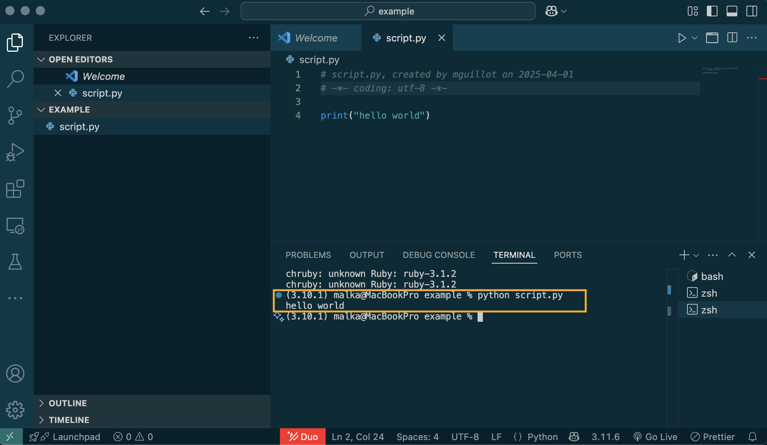767x445 pixels.
Task: Switch to the PROBLEMS panel tab
Action: (x=308, y=255)
